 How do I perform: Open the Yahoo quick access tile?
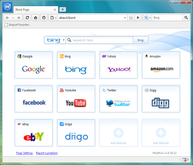click(x=118, y=65)
